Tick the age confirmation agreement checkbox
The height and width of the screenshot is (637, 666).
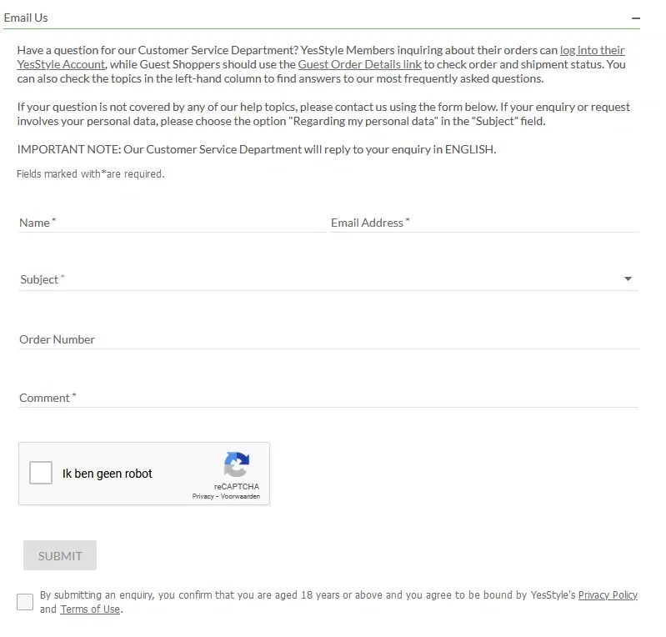tap(25, 602)
